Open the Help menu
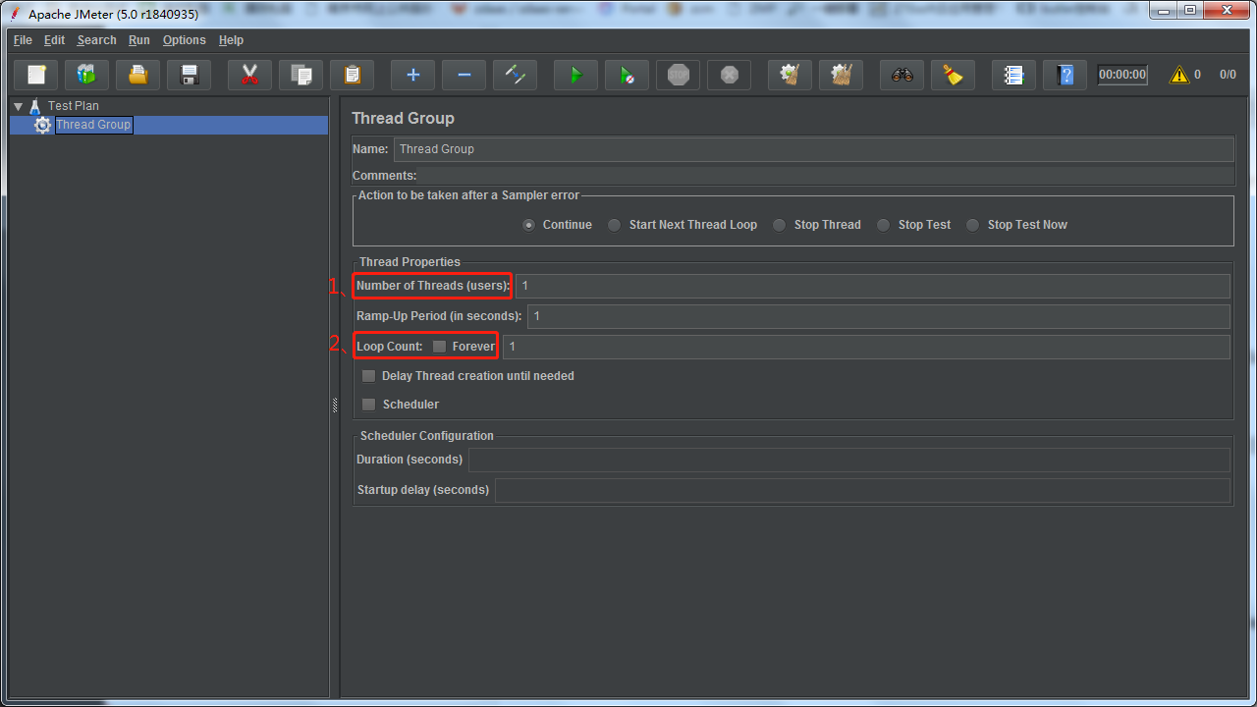1257x707 pixels. [x=231, y=40]
